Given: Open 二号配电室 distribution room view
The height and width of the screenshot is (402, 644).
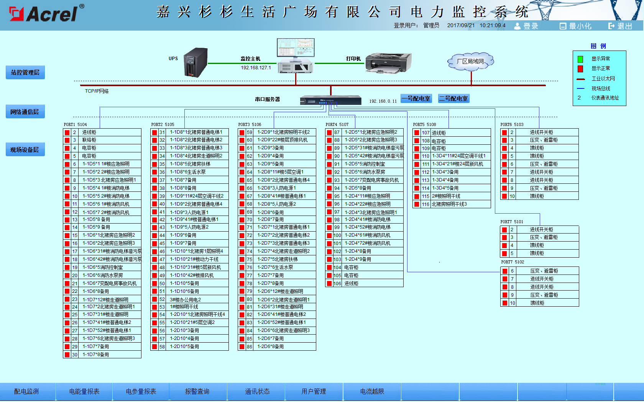Looking at the screenshot, I should coord(453,98).
